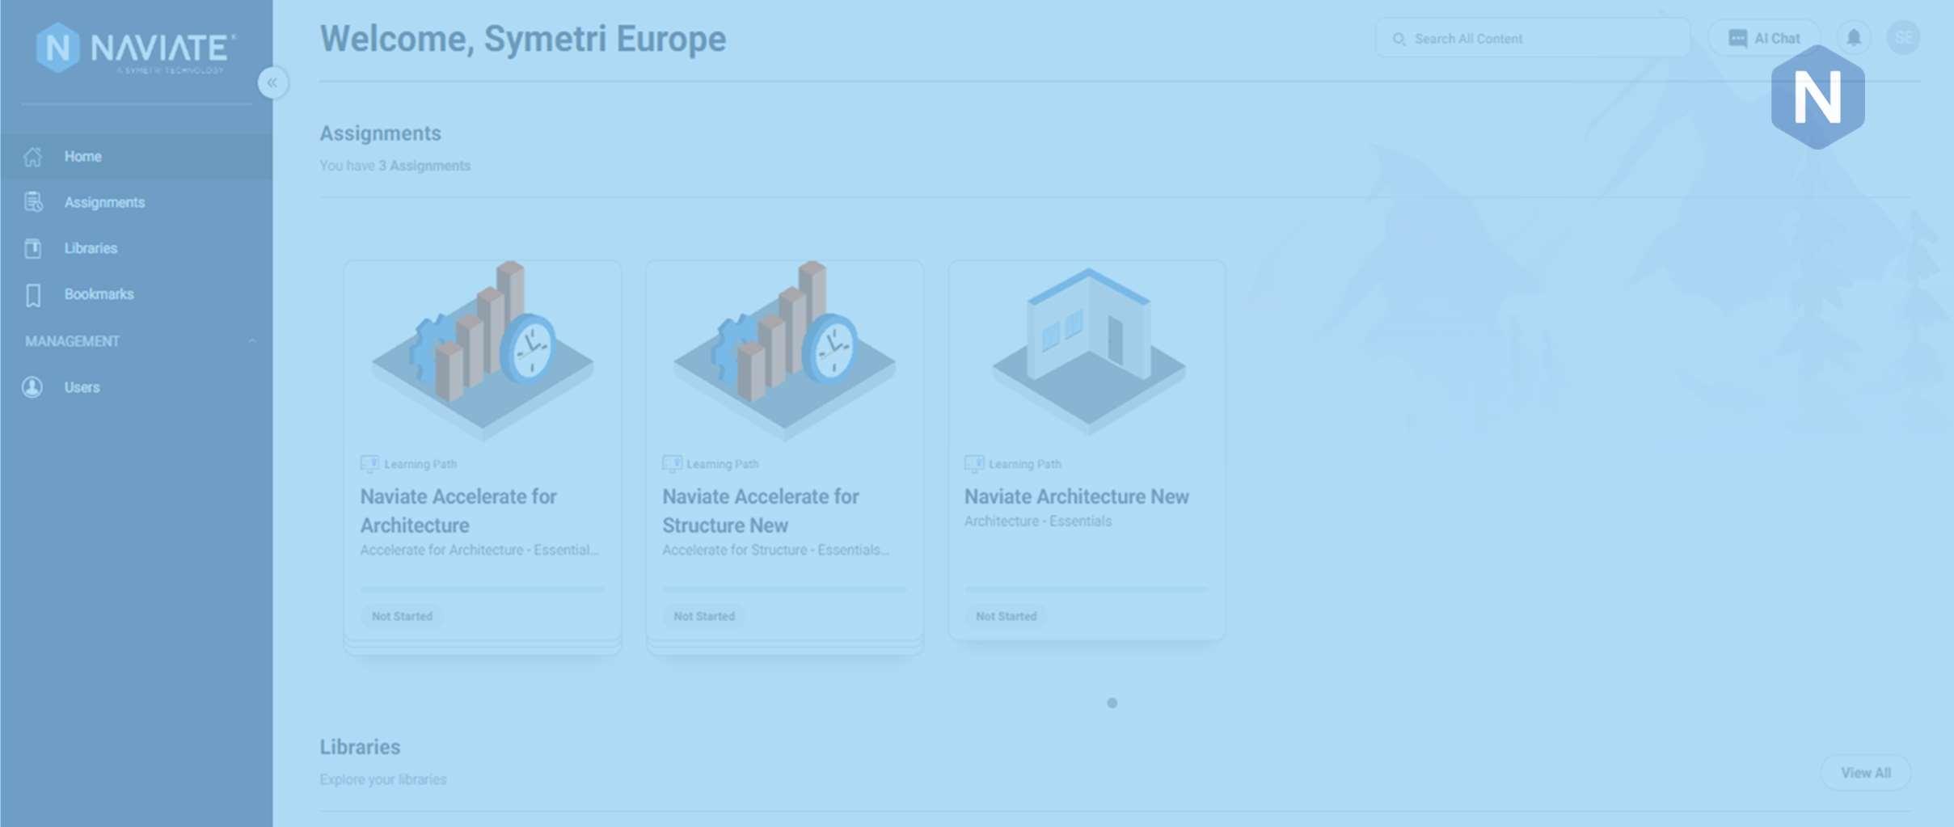The height and width of the screenshot is (827, 1954).
Task: Click the progress bar on Accelerate for Structure New card
Action: pyautogui.click(x=785, y=589)
